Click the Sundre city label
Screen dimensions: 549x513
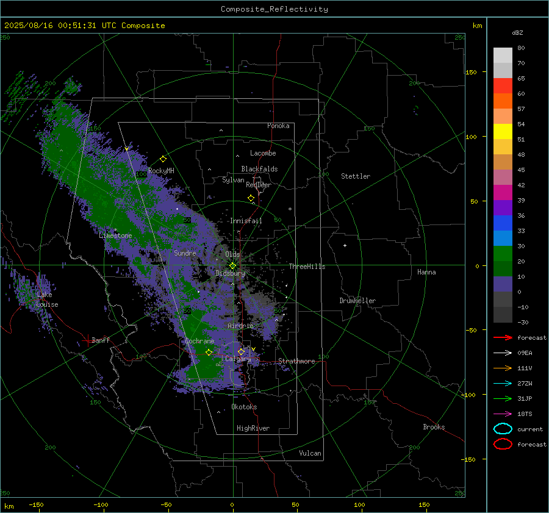[x=185, y=253]
